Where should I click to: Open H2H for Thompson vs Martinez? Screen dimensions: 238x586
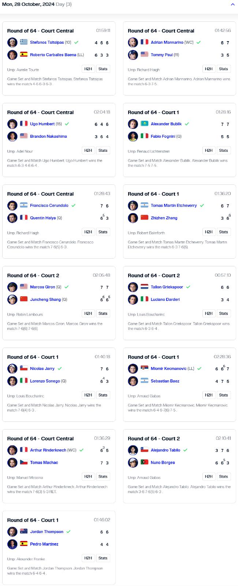[x=88, y=558]
